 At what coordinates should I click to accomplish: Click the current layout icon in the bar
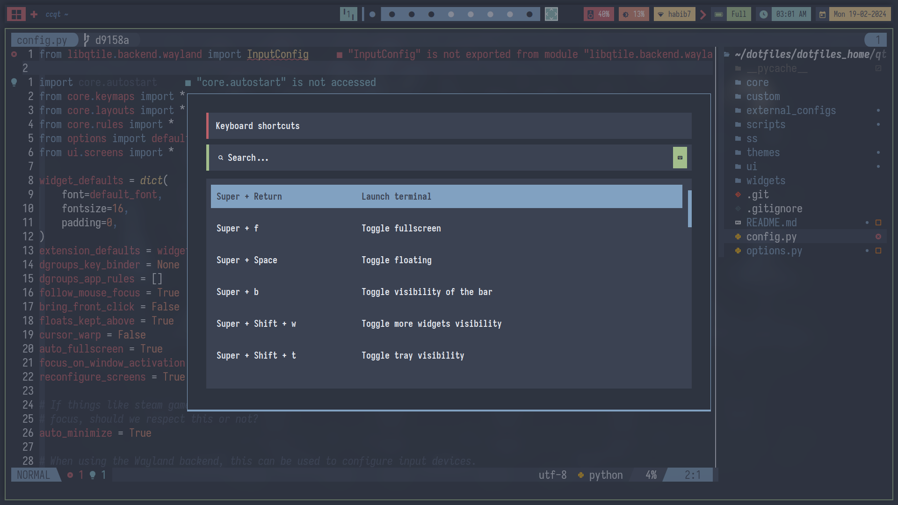click(x=348, y=14)
